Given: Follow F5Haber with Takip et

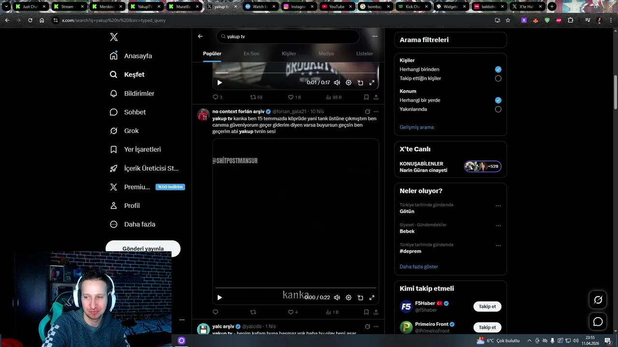Looking at the screenshot, I should click(x=487, y=307).
